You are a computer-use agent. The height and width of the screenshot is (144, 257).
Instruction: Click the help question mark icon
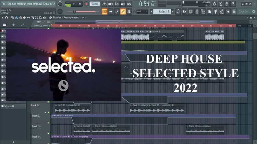[x=233, y=4]
